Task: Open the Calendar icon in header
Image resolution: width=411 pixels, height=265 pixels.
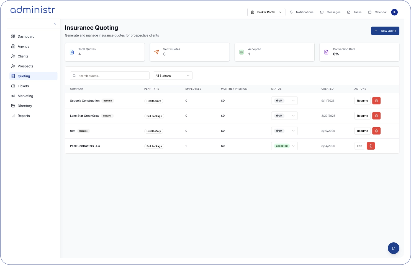Action: pos(370,12)
